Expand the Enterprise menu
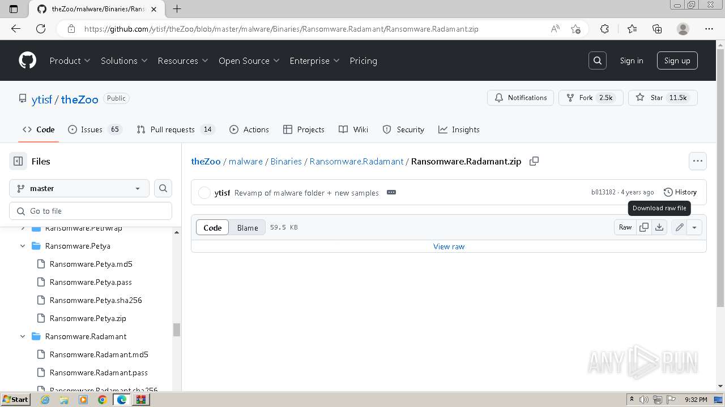This screenshot has height=407, width=725. click(314, 60)
